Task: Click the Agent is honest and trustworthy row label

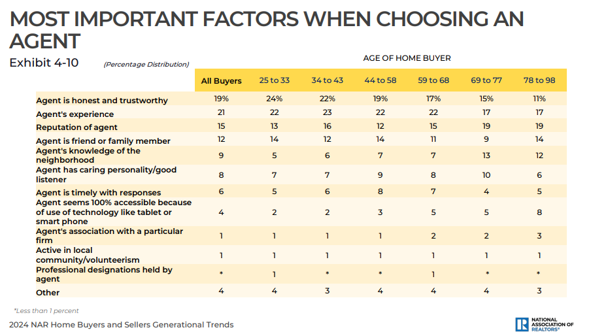Action: (x=102, y=101)
